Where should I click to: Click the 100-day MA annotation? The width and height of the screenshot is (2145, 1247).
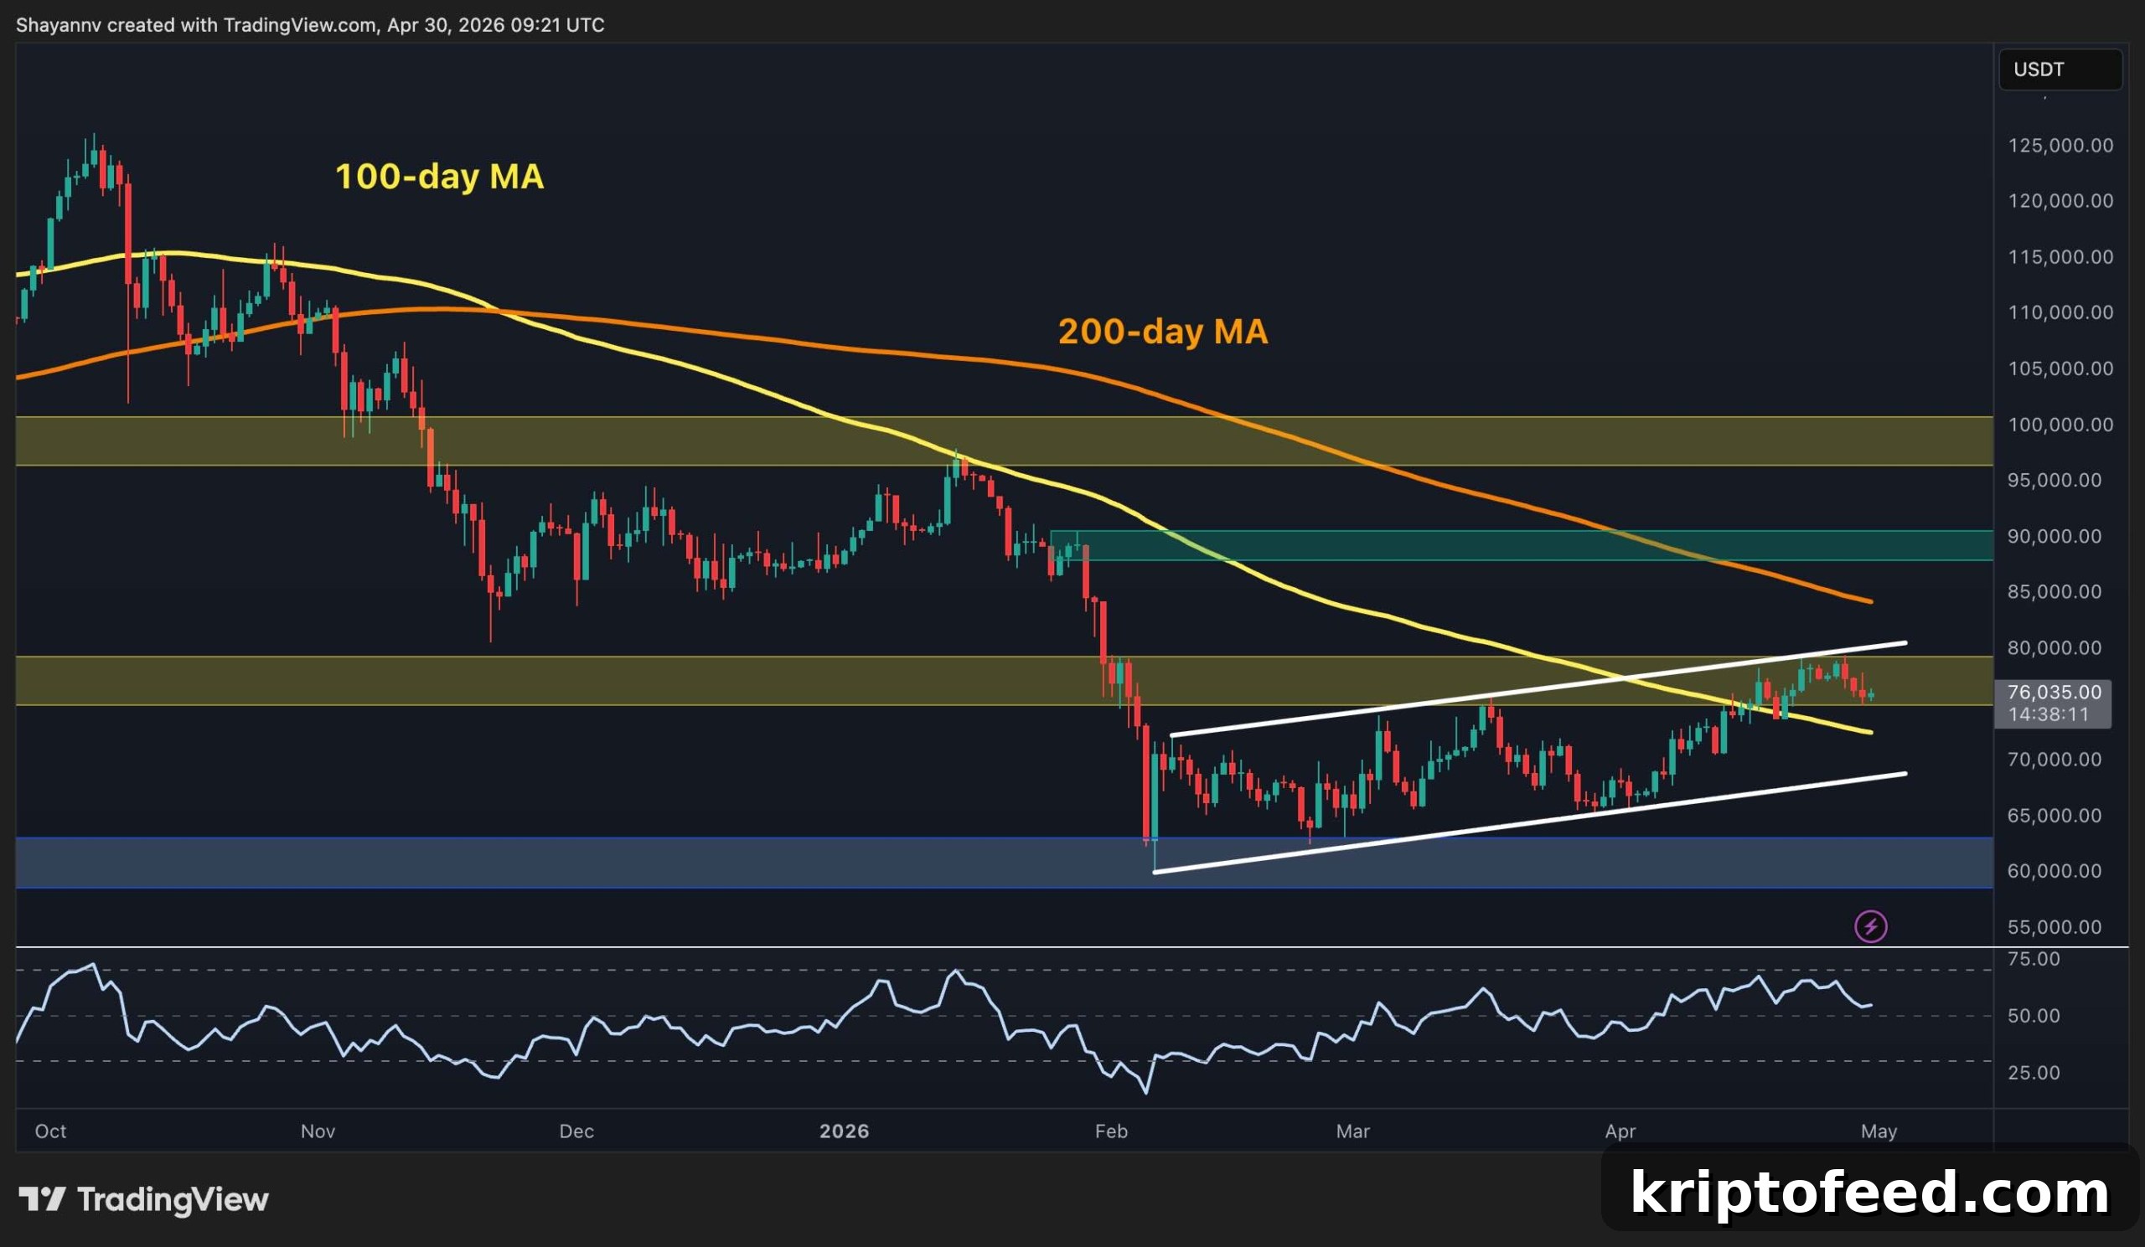439,177
